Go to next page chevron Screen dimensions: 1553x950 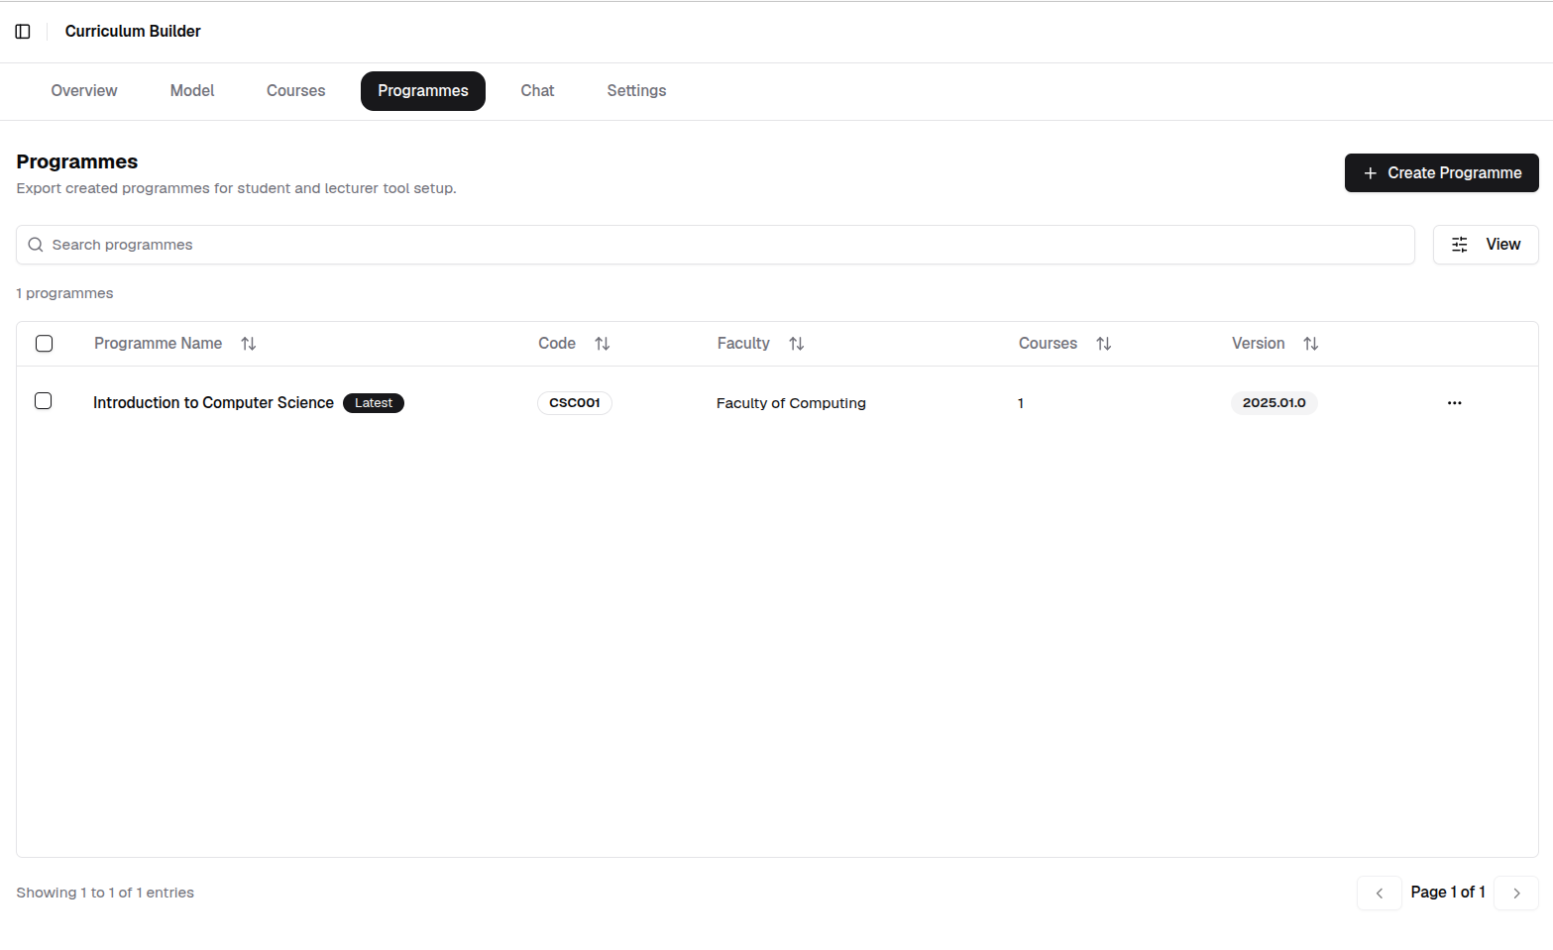(x=1516, y=893)
